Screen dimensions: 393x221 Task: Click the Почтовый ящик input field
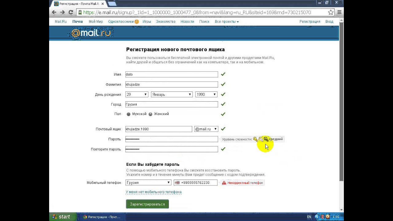tap(159, 129)
